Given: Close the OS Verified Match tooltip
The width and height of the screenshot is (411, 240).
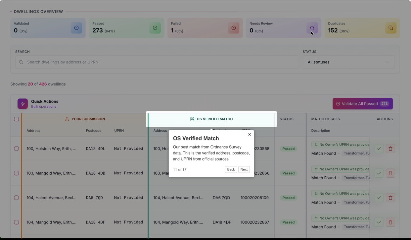Looking at the screenshot, I should tap(249, 135).
